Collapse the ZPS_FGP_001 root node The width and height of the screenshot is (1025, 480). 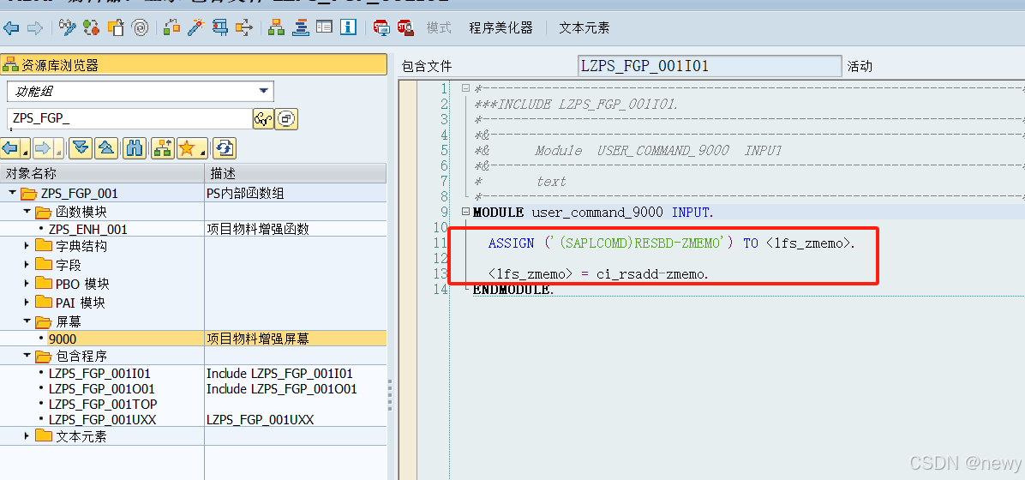pos(13,193)
